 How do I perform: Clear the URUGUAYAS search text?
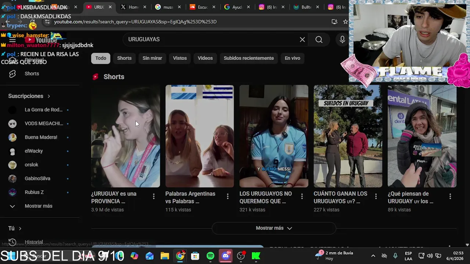tap(302, 40)
